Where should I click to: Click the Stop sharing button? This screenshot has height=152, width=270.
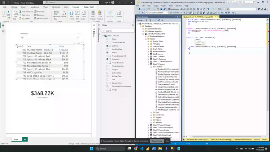157,141
